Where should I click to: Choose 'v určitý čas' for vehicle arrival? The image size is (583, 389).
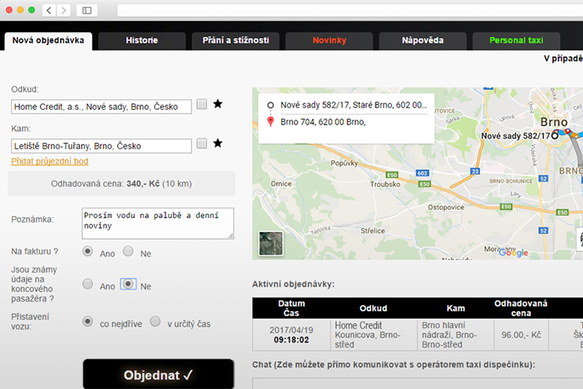156,322
